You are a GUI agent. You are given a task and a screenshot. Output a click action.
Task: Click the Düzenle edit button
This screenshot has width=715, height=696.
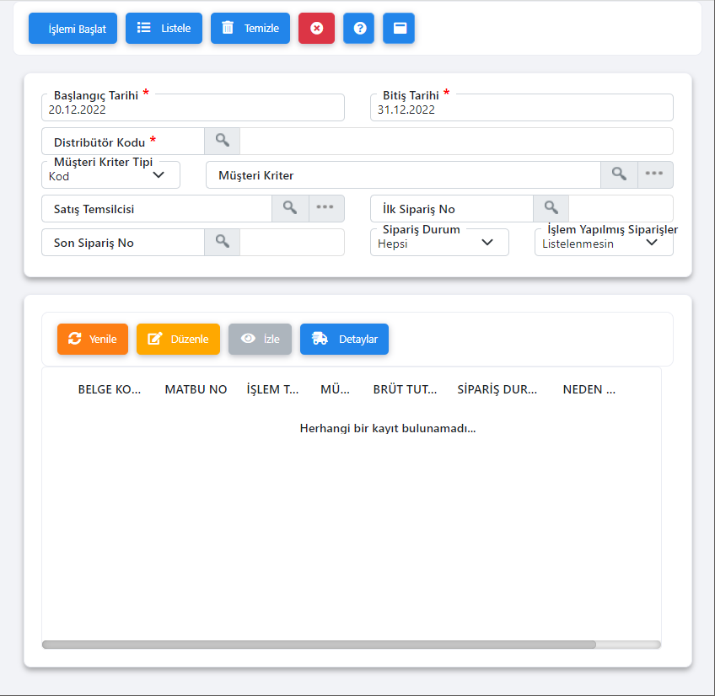(x=178, y=339)
